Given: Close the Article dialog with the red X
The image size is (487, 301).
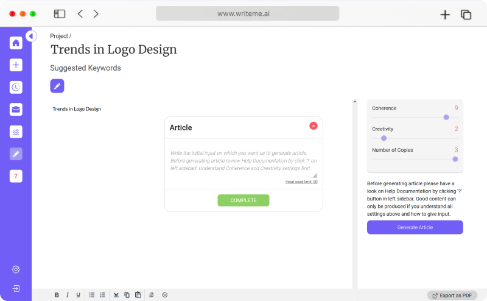Looking at the screenshot, I should pyautogui.click(x=314, y=126).
